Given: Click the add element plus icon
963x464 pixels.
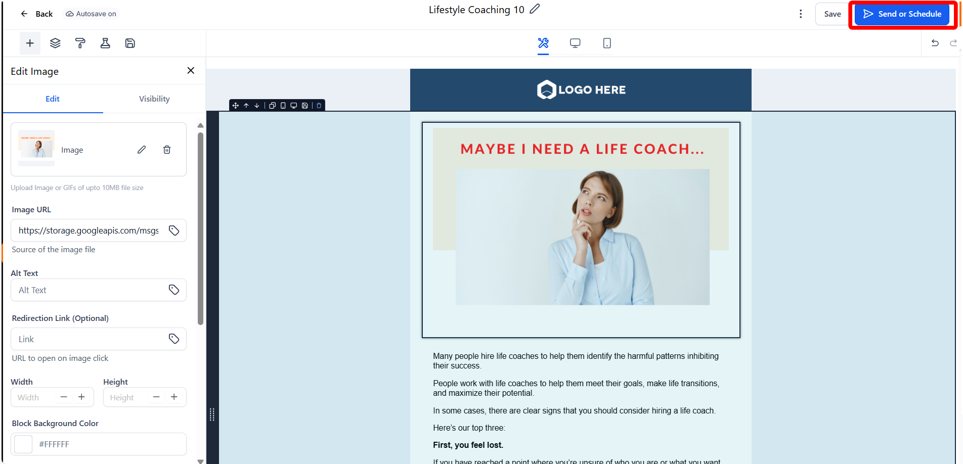Looking at the screenshot, I should [x=30, y=43].
